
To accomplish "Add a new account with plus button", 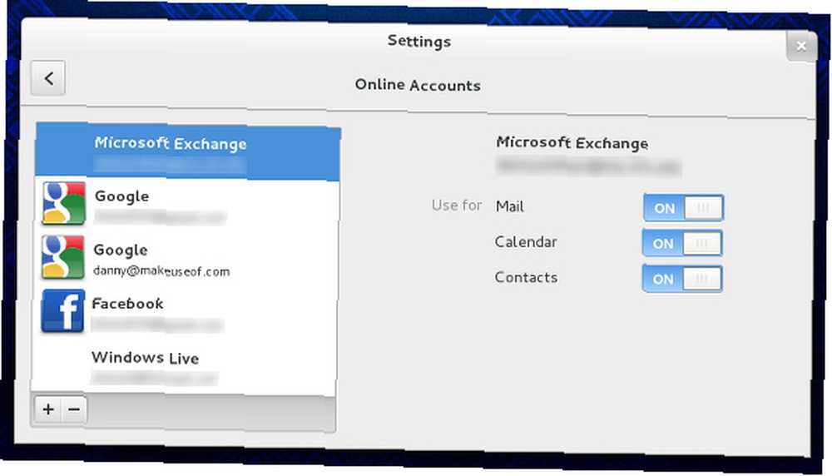I will tap(48, 409).
